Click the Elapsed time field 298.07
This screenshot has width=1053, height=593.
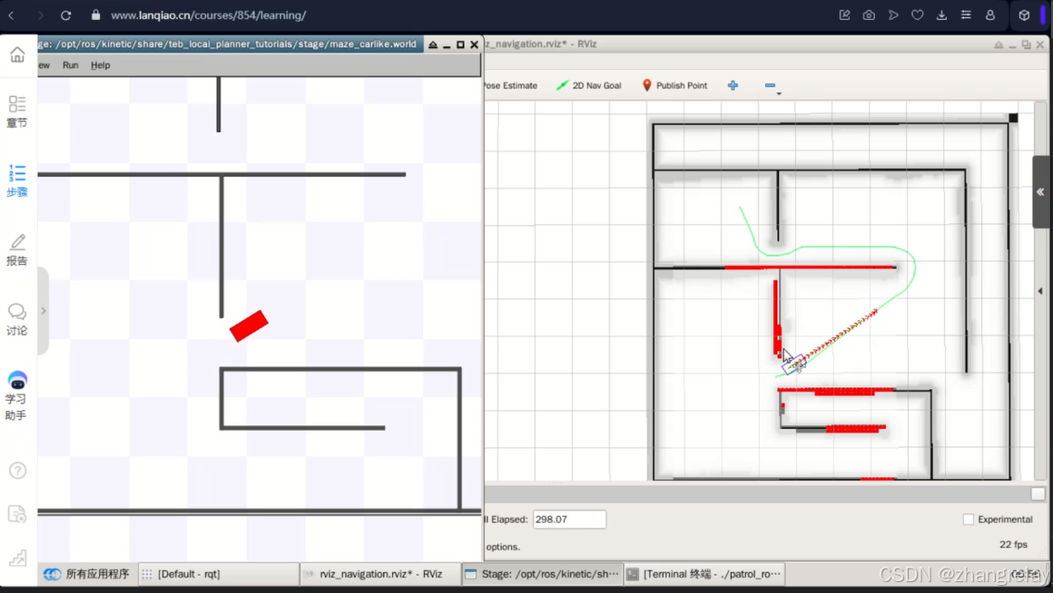point(569,520)
